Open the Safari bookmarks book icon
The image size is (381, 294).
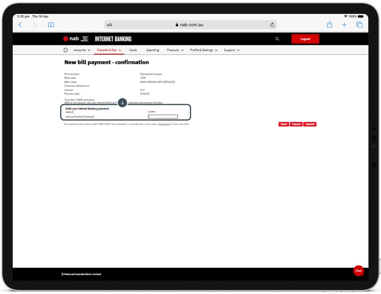tap(51, 25)
